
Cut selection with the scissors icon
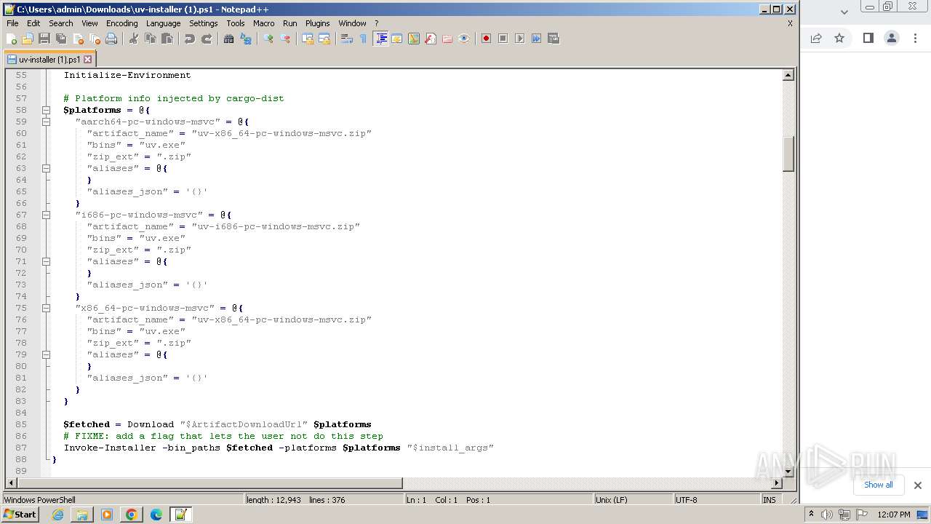click(134, 39)
